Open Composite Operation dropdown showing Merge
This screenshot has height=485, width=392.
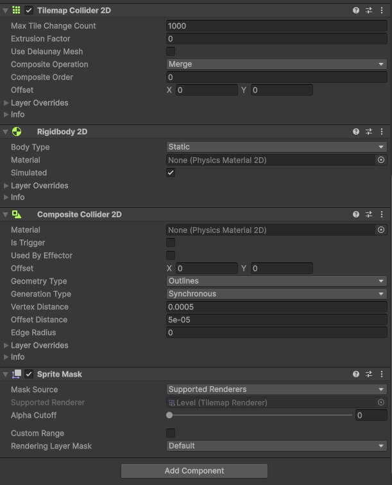pyautogui.click(x=277, y=64)
